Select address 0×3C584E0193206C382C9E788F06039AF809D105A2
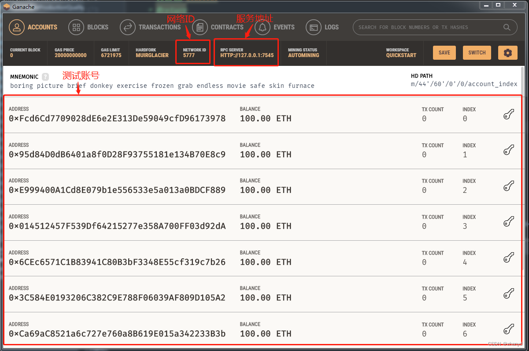 (x=117, y=298)
